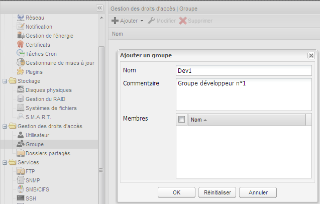Collapse the Stockage tree section
This screenshot has width=320, height=204.
point(5,81)
